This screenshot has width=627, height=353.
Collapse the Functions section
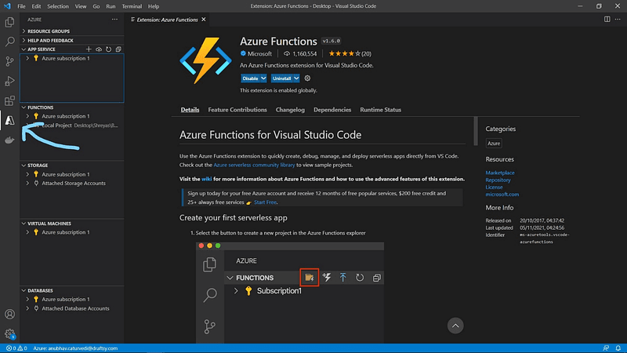(41, 107)
